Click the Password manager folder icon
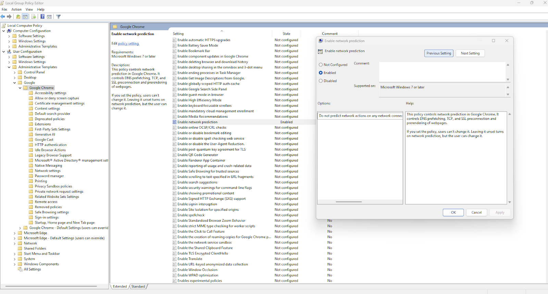Screen dimensions: 548x294 31,176
